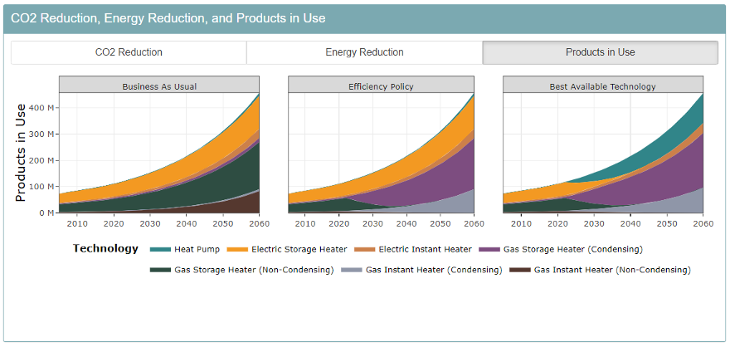
Task: Click Gas Storage Heater (Condensing) legend swatch
Action: [489, 249]
